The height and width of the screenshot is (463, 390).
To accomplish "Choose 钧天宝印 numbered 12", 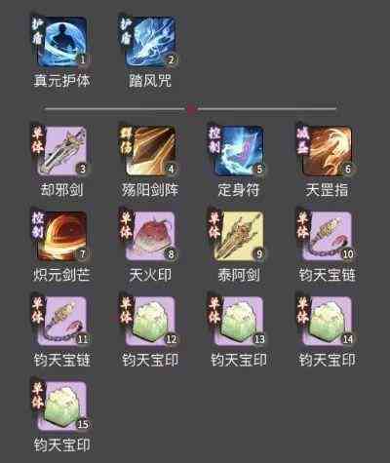I will click(x=150, y=322).
